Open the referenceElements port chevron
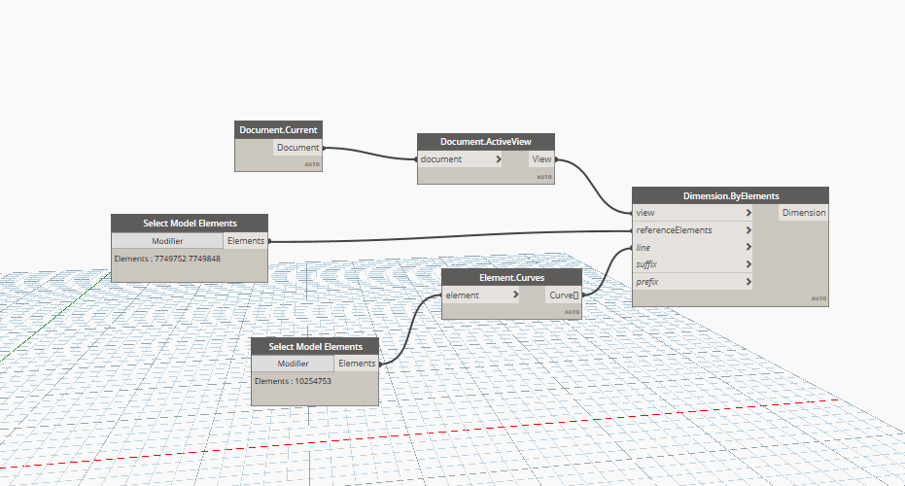This screenshot has width=905, height=486. tap(748, 230)
